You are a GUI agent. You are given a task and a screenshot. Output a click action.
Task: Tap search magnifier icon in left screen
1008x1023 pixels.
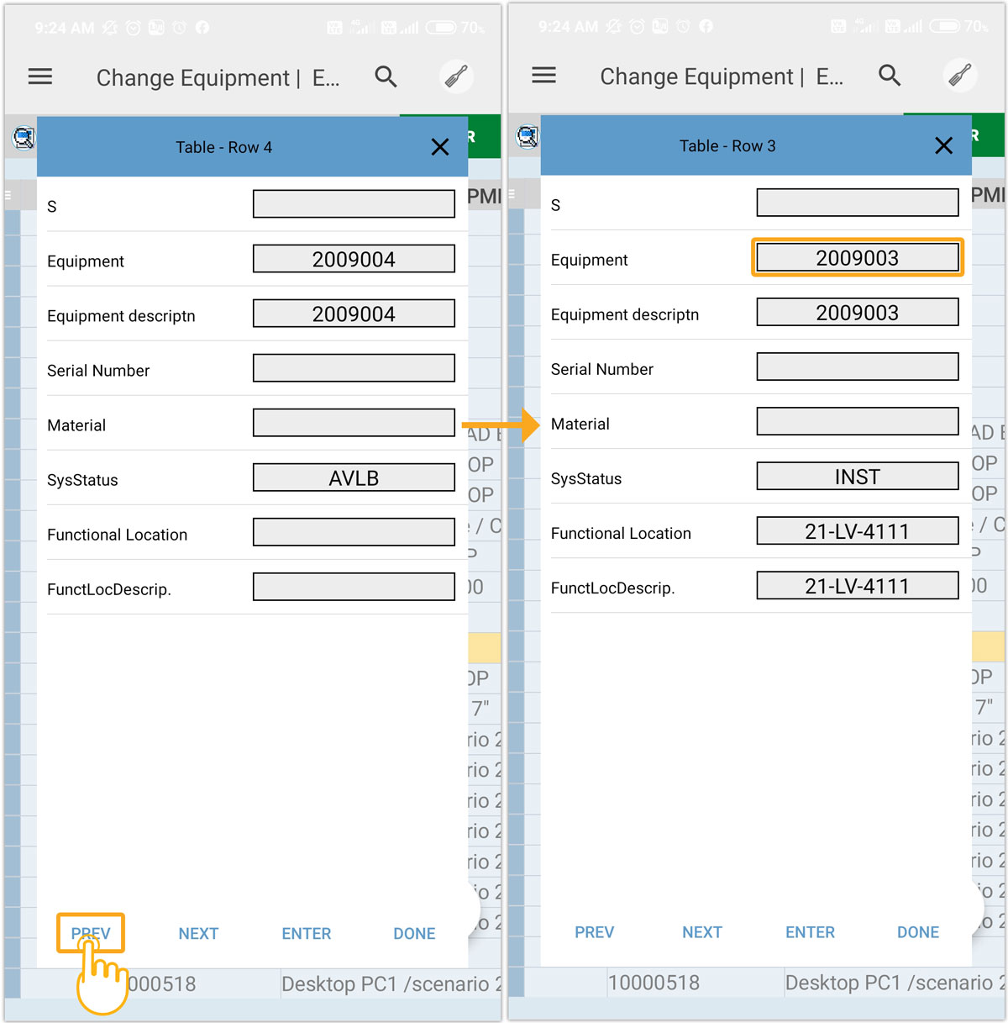click(386, 77)
